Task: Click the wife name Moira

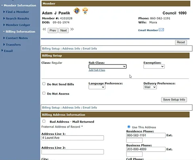Action: tap(153, 22)
